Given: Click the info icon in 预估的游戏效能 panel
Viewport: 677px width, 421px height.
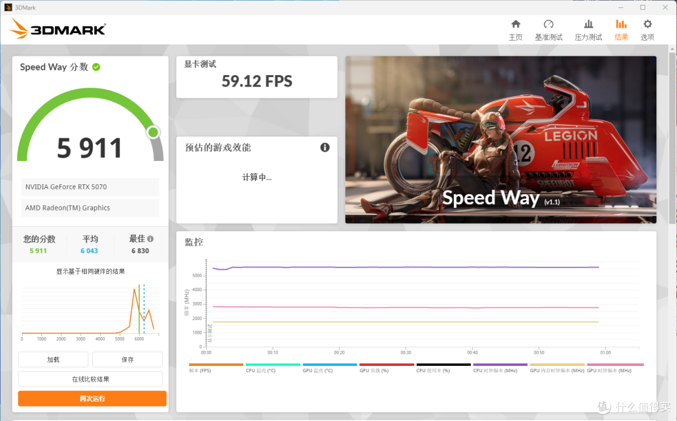Looking at the screenshot, I should [x=325, y=147].
